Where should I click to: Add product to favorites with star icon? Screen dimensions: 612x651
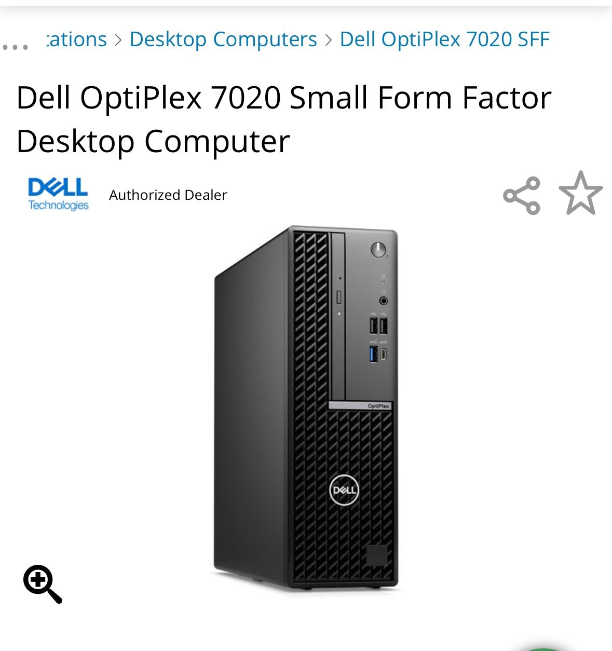pos(580,193)
